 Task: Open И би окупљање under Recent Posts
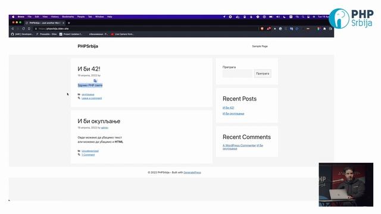coord(233,114)
